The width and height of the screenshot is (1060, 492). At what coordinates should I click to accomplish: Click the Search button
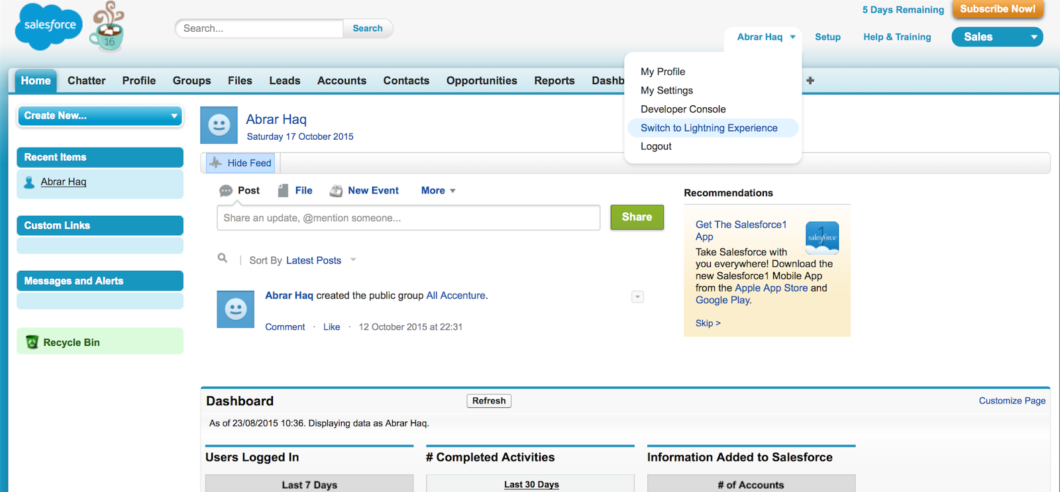coord(368,28)
